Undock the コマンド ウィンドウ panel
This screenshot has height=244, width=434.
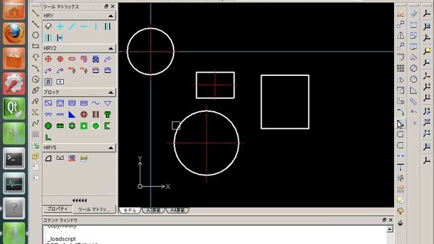tap(384, 220)
